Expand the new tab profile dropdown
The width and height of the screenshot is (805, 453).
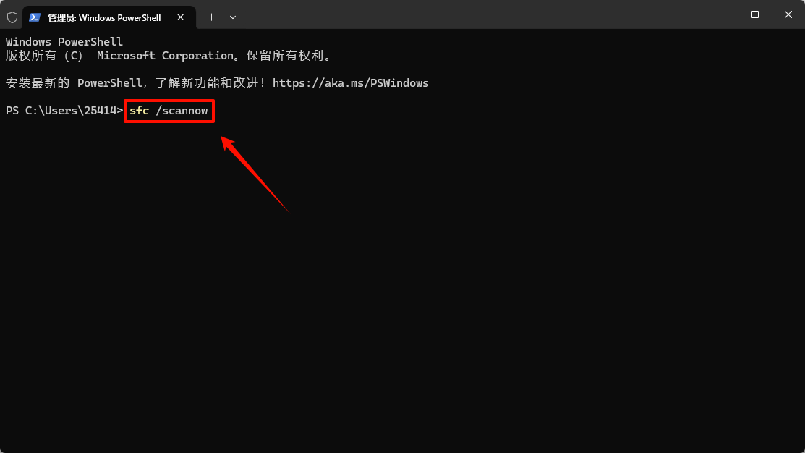(232, 17)
